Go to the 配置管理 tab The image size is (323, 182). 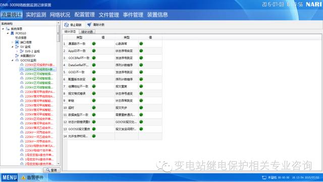84,15
